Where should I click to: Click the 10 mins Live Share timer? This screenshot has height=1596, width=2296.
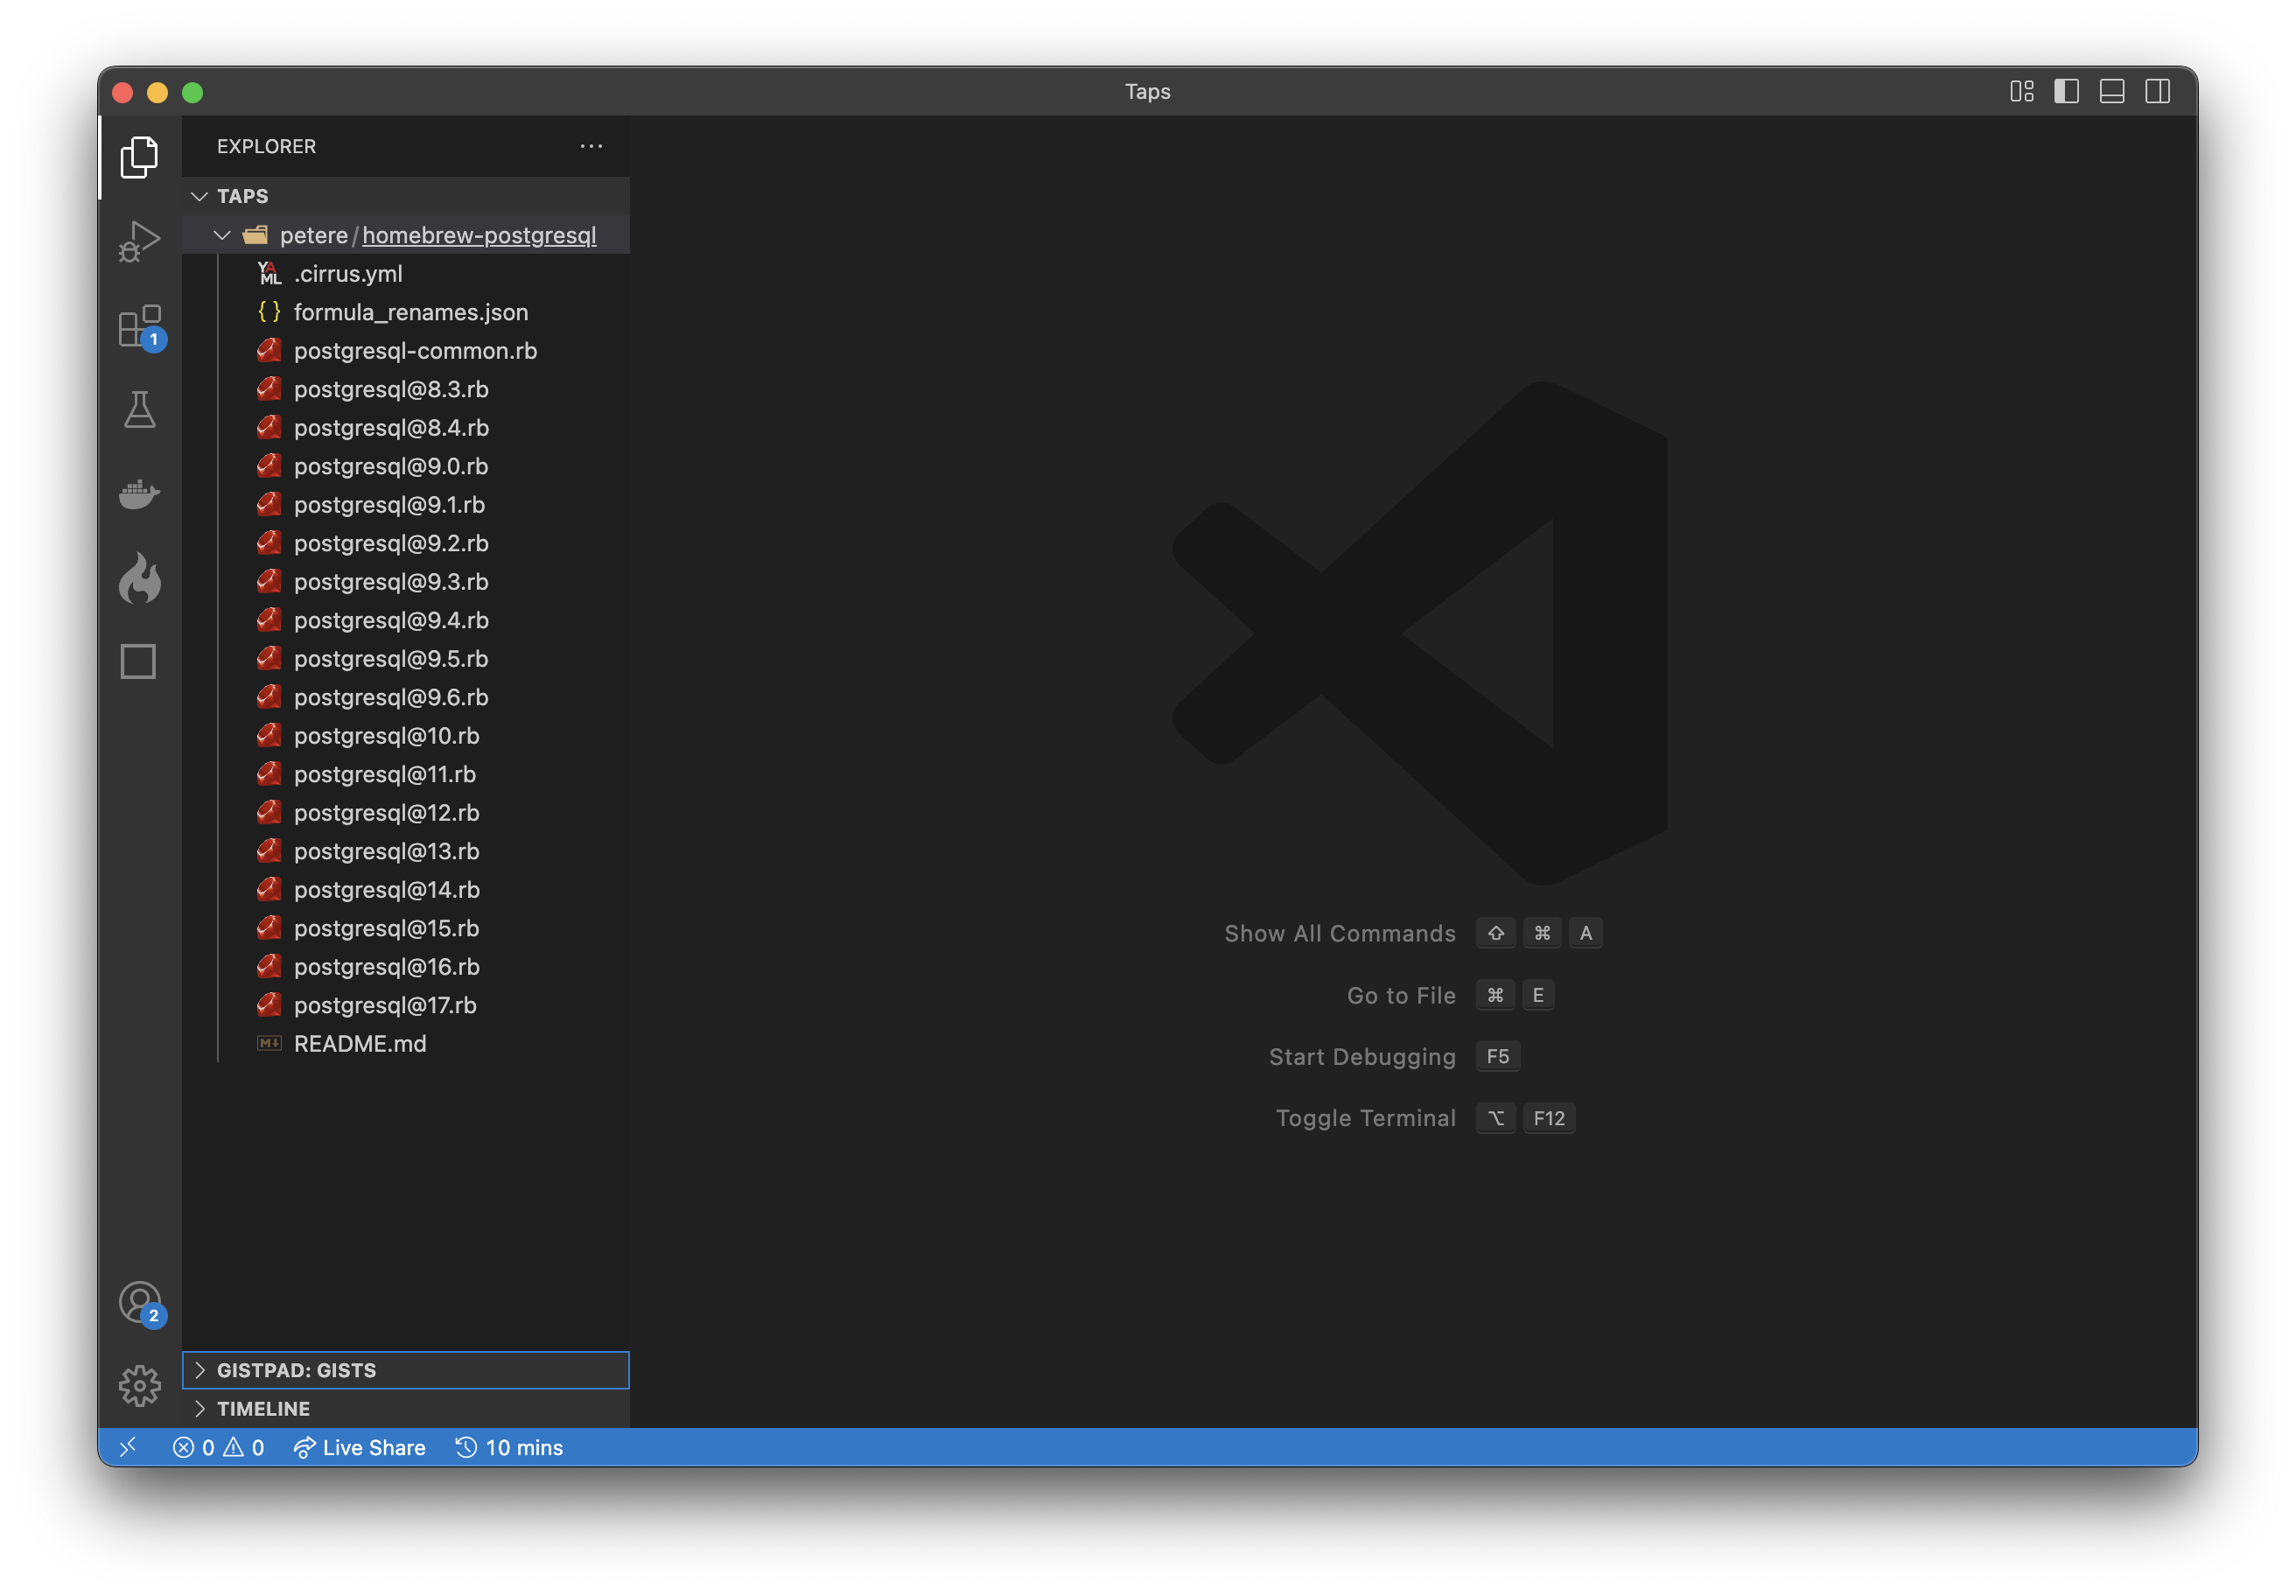[x=507, y=1448]
